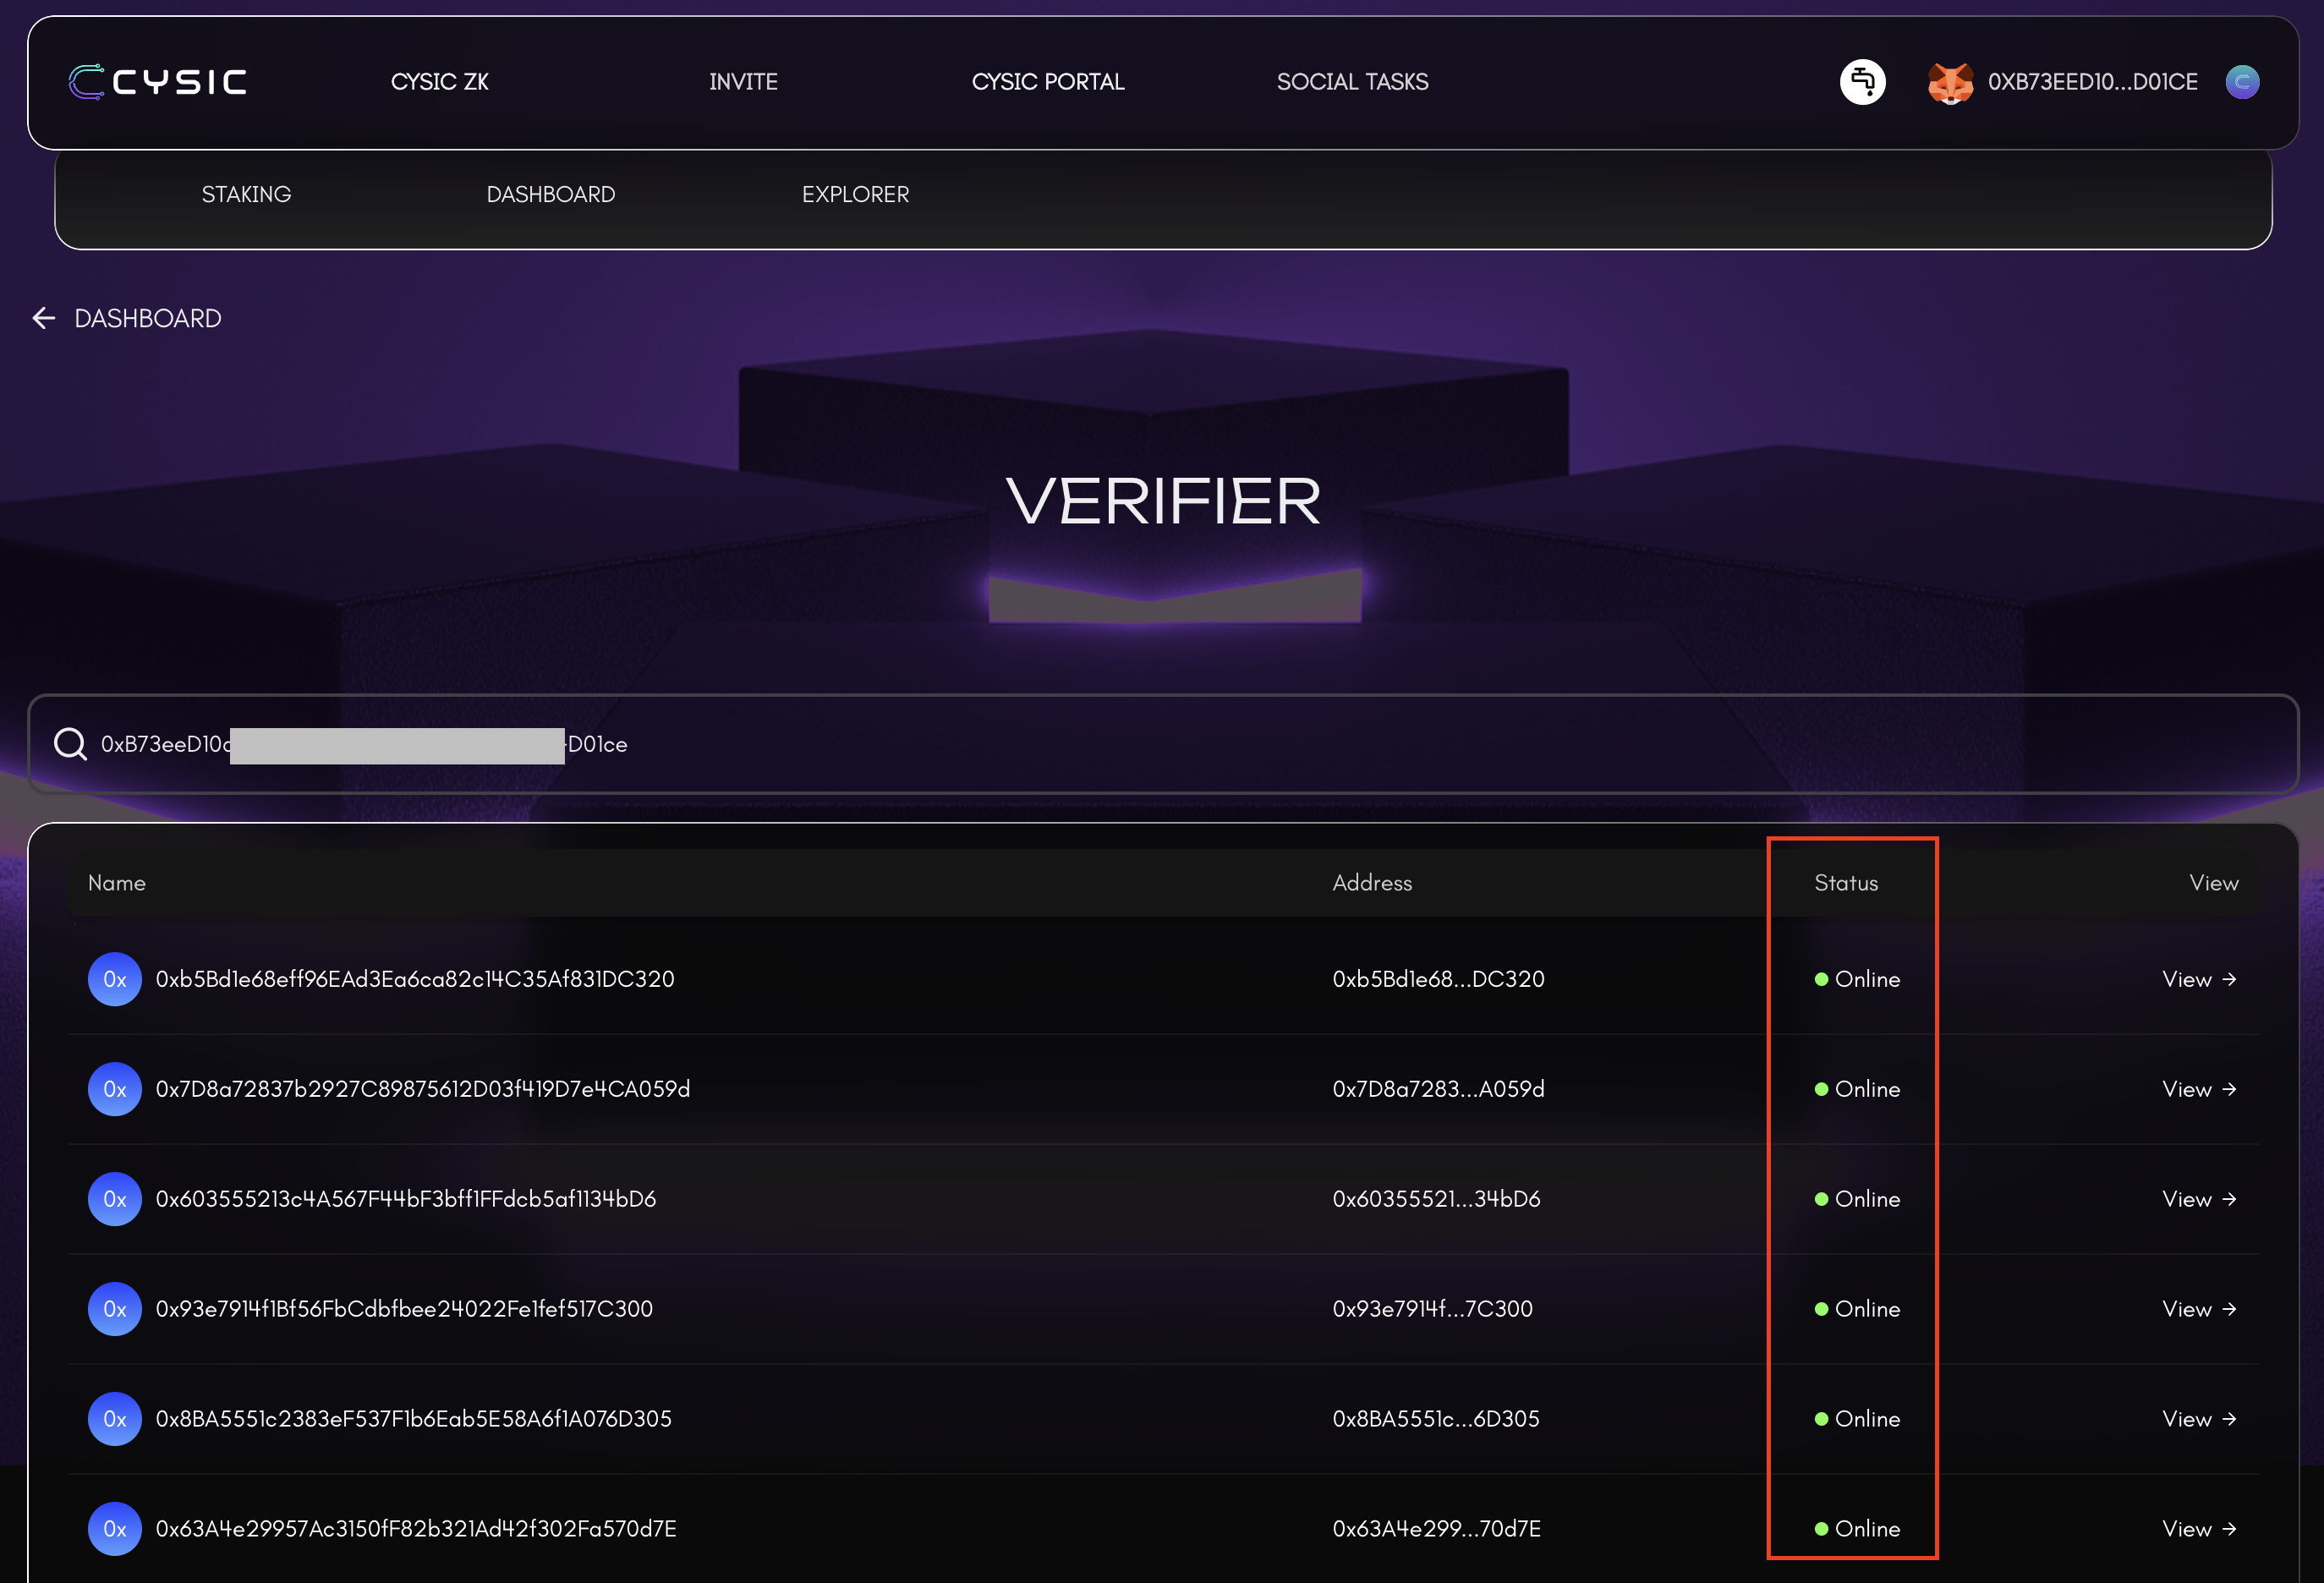Image resolution: width=2324 pixels, height=1583 pixels.
Task: Switch to the EXPLORER tab
Action: click(x=855, y=195)
